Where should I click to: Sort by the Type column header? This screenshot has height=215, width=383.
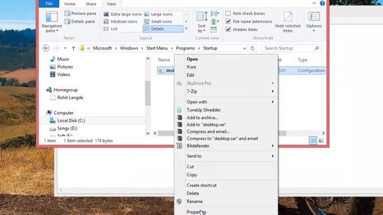303,60
